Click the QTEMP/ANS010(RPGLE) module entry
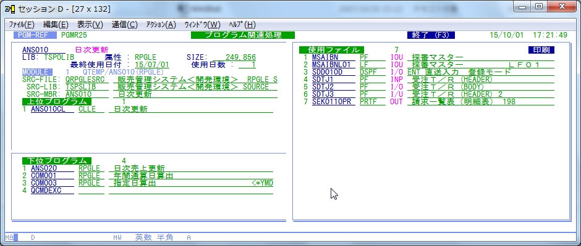The height and width of the screenshot is (246, 581). point(123,72)
